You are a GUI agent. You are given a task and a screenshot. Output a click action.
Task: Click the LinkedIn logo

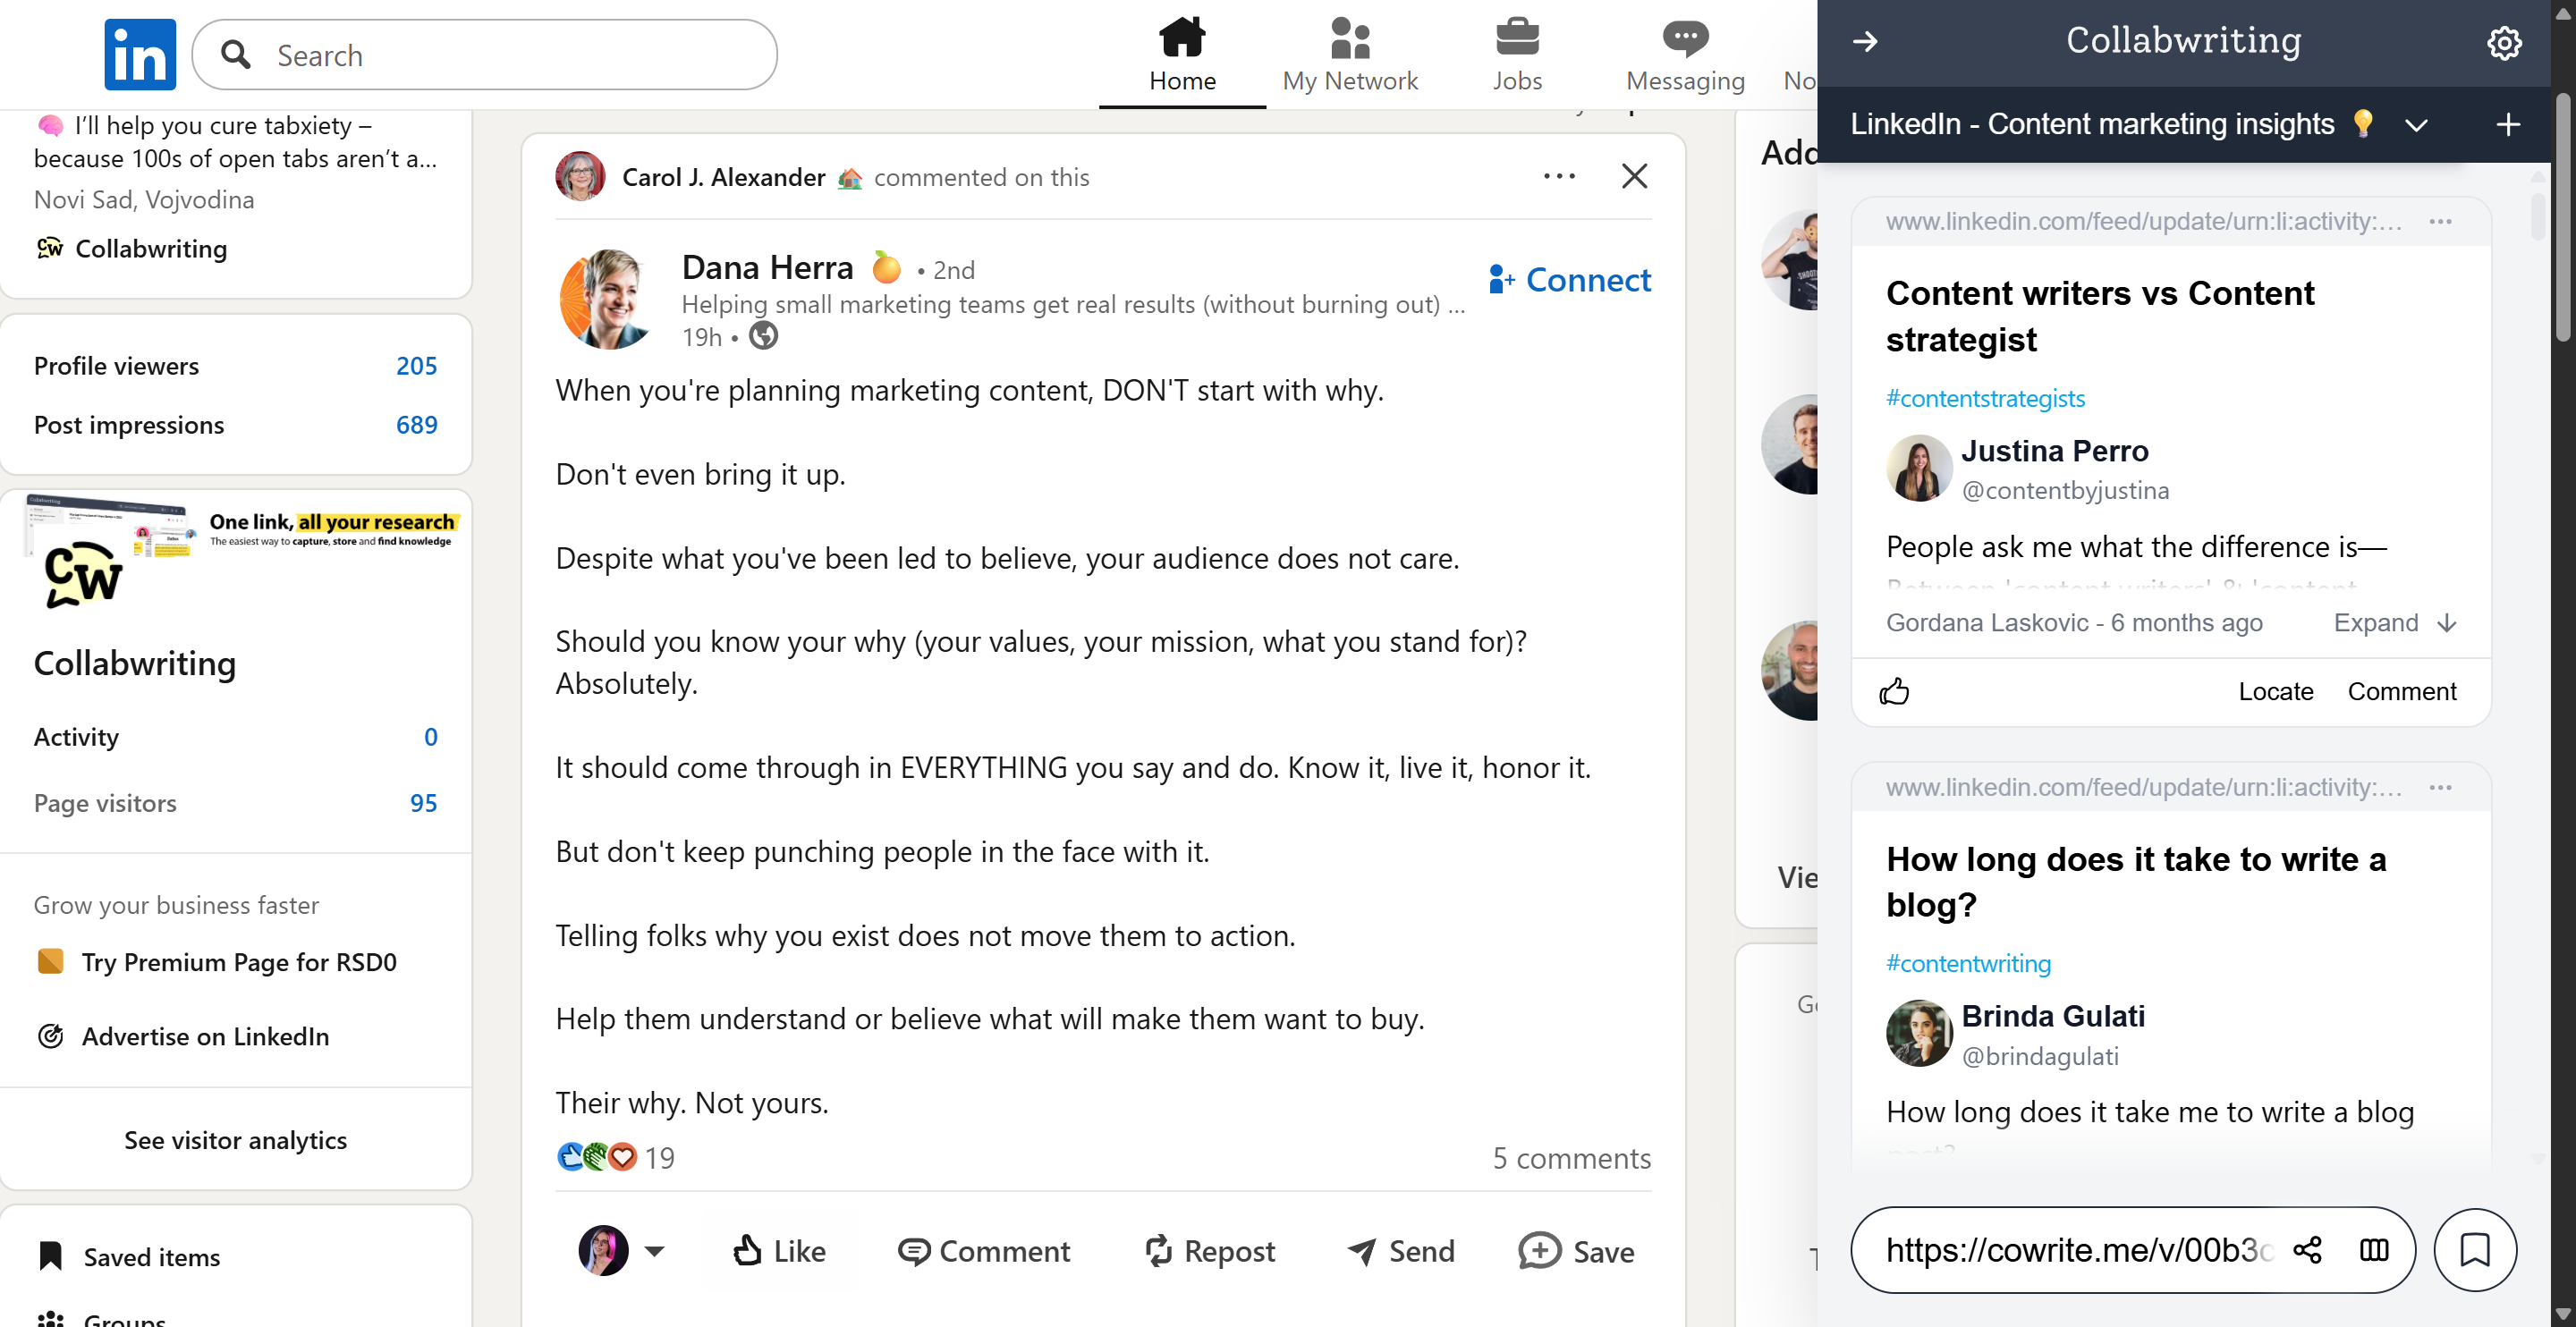(140, 55)
